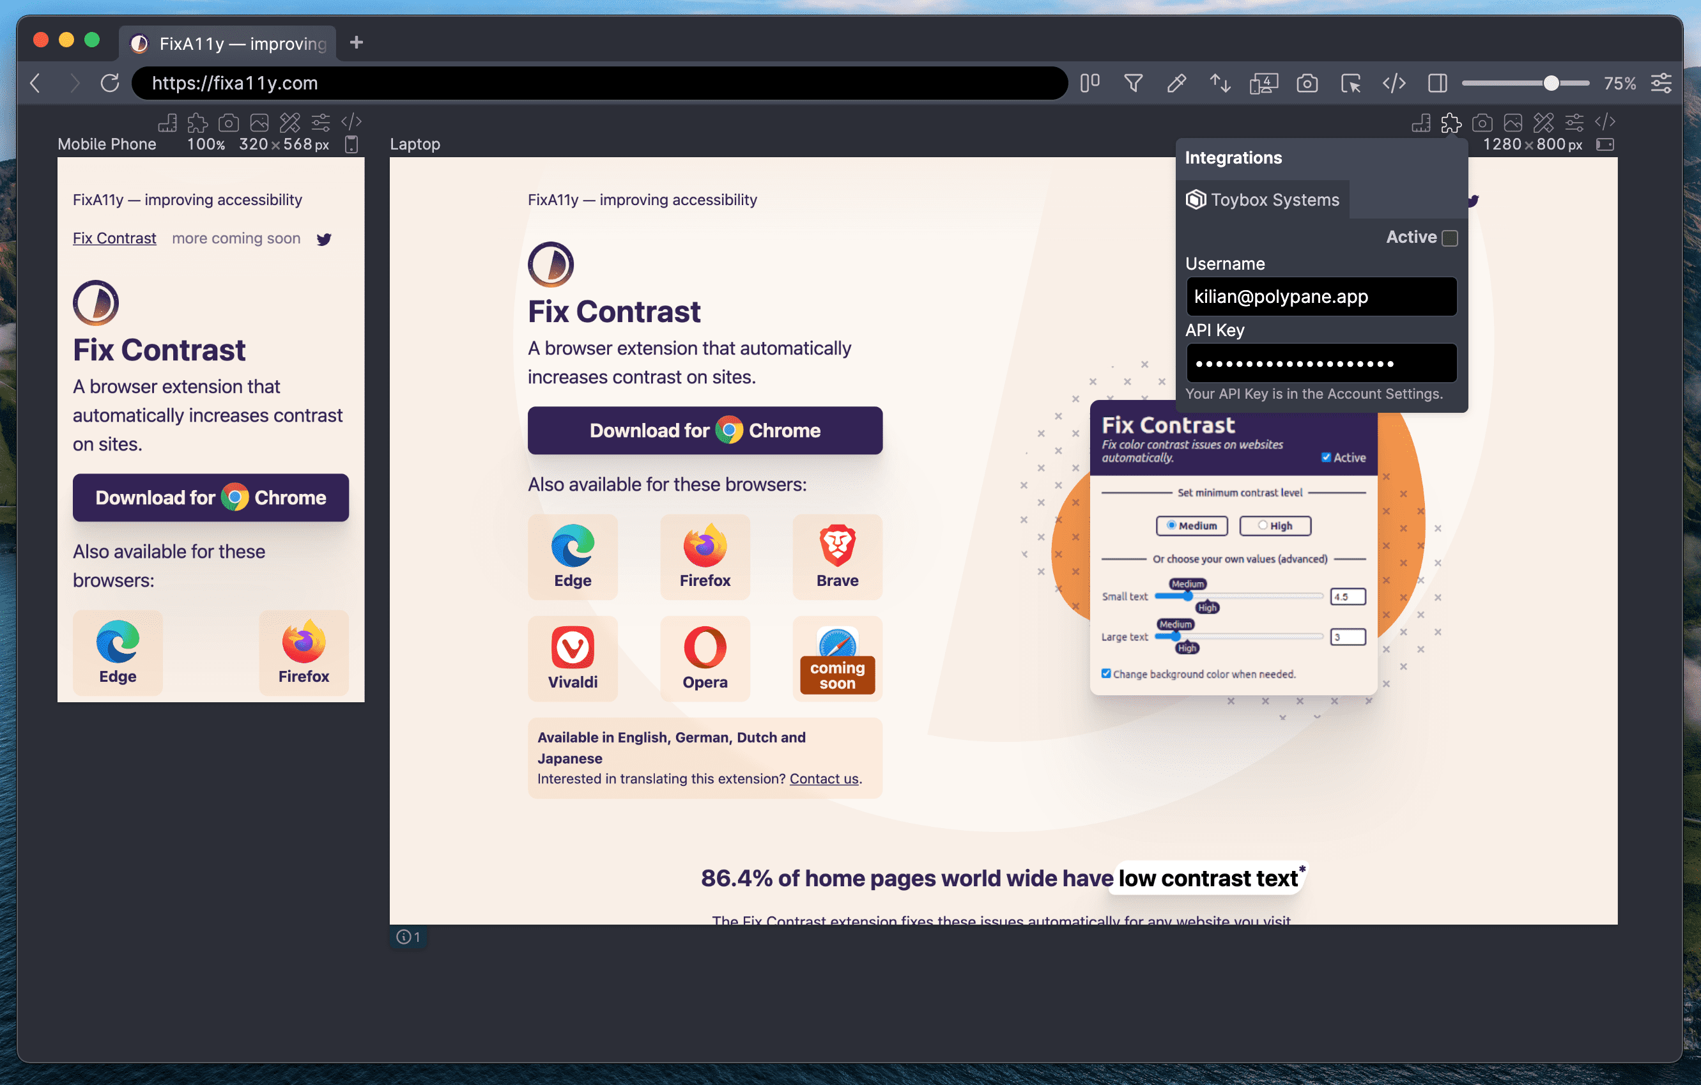1701x1085 pixels.
Task: Open integrations puzzle icon above Mobile Phone pane
Action: (198, 123)
